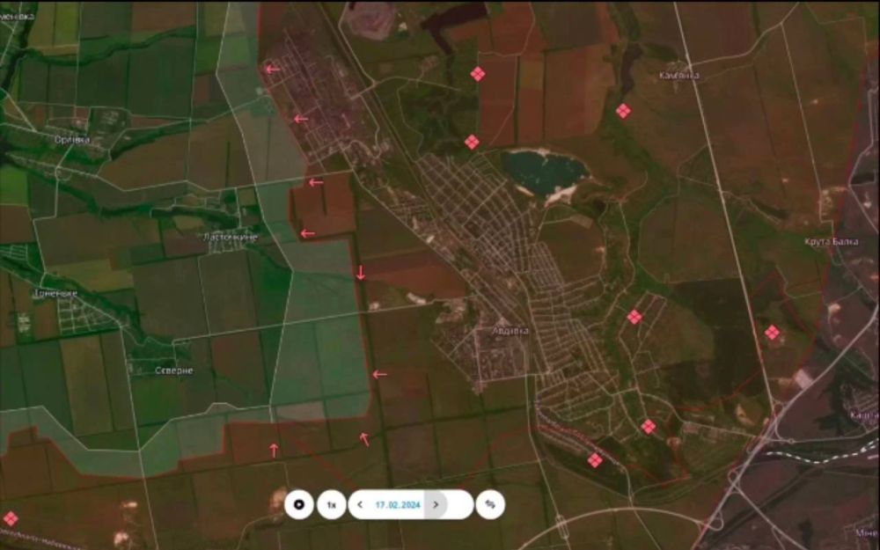Click the Орлівка village label

70,138
